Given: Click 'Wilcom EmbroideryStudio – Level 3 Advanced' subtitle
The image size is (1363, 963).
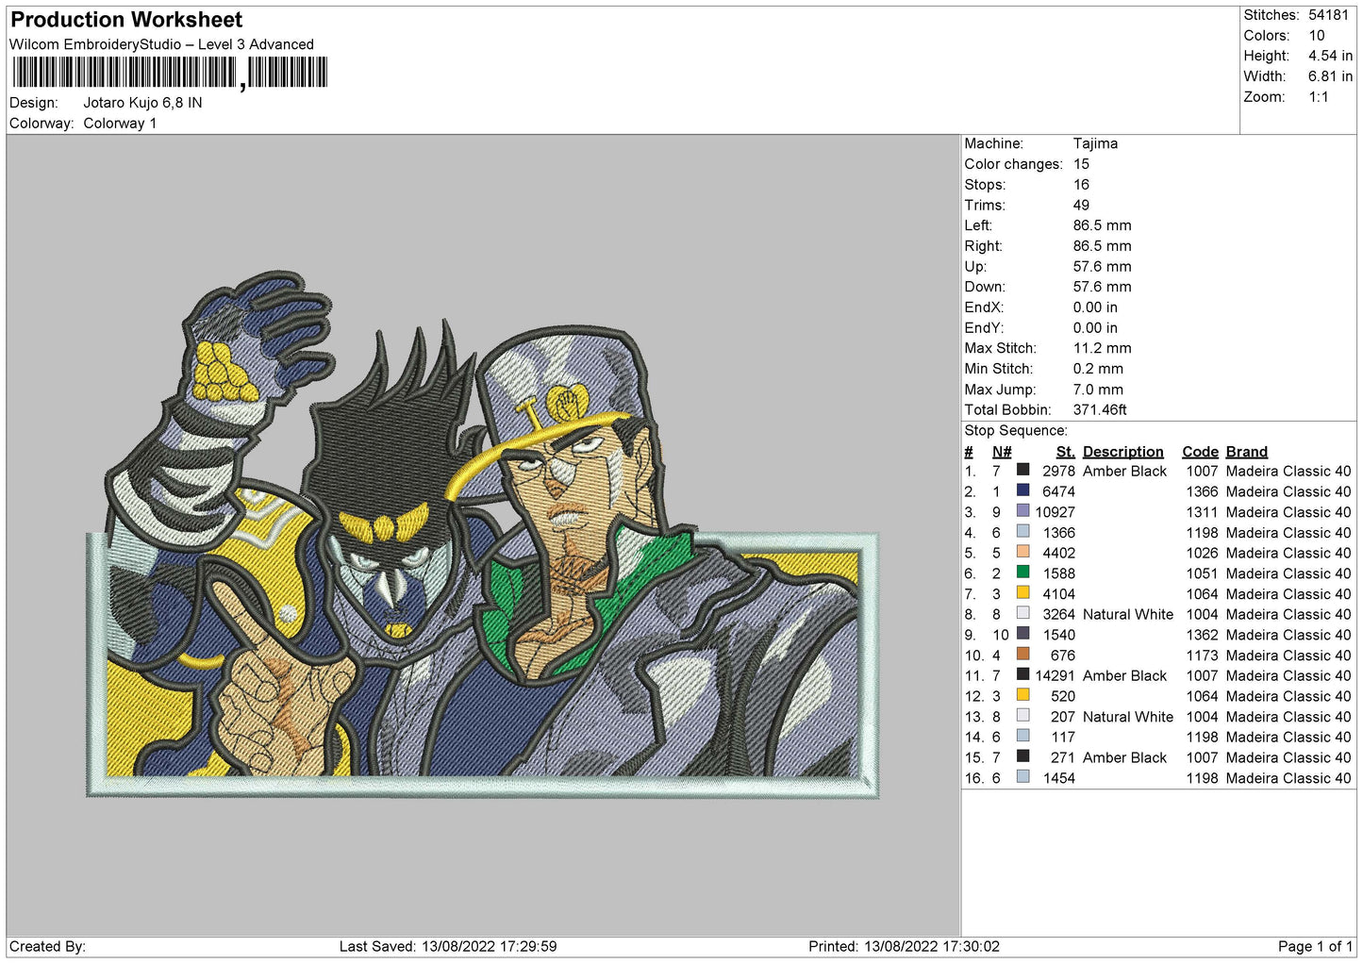Looking at the screenshot, I should point(161,44).
